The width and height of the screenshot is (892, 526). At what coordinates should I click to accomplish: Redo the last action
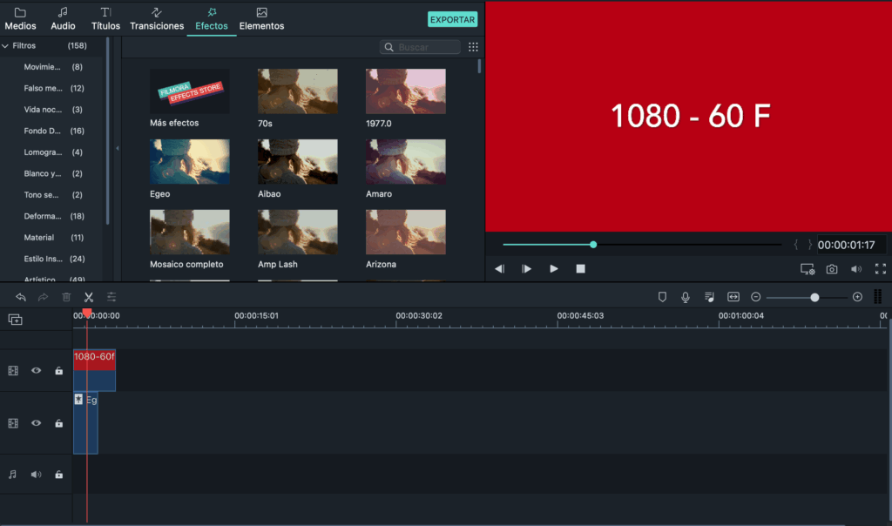(x=44, y=297)
